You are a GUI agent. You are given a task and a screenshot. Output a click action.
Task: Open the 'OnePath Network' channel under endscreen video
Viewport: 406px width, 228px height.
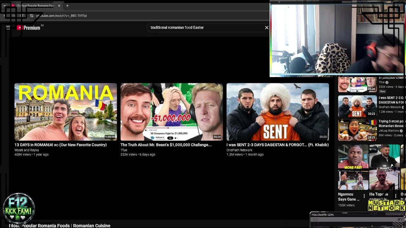click(239, 150)
